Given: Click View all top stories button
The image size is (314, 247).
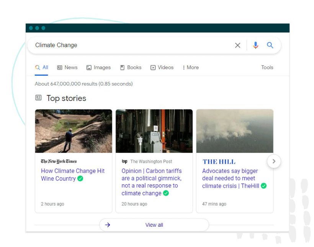Looking at the screenshot, I should click(x=154, y=225).
